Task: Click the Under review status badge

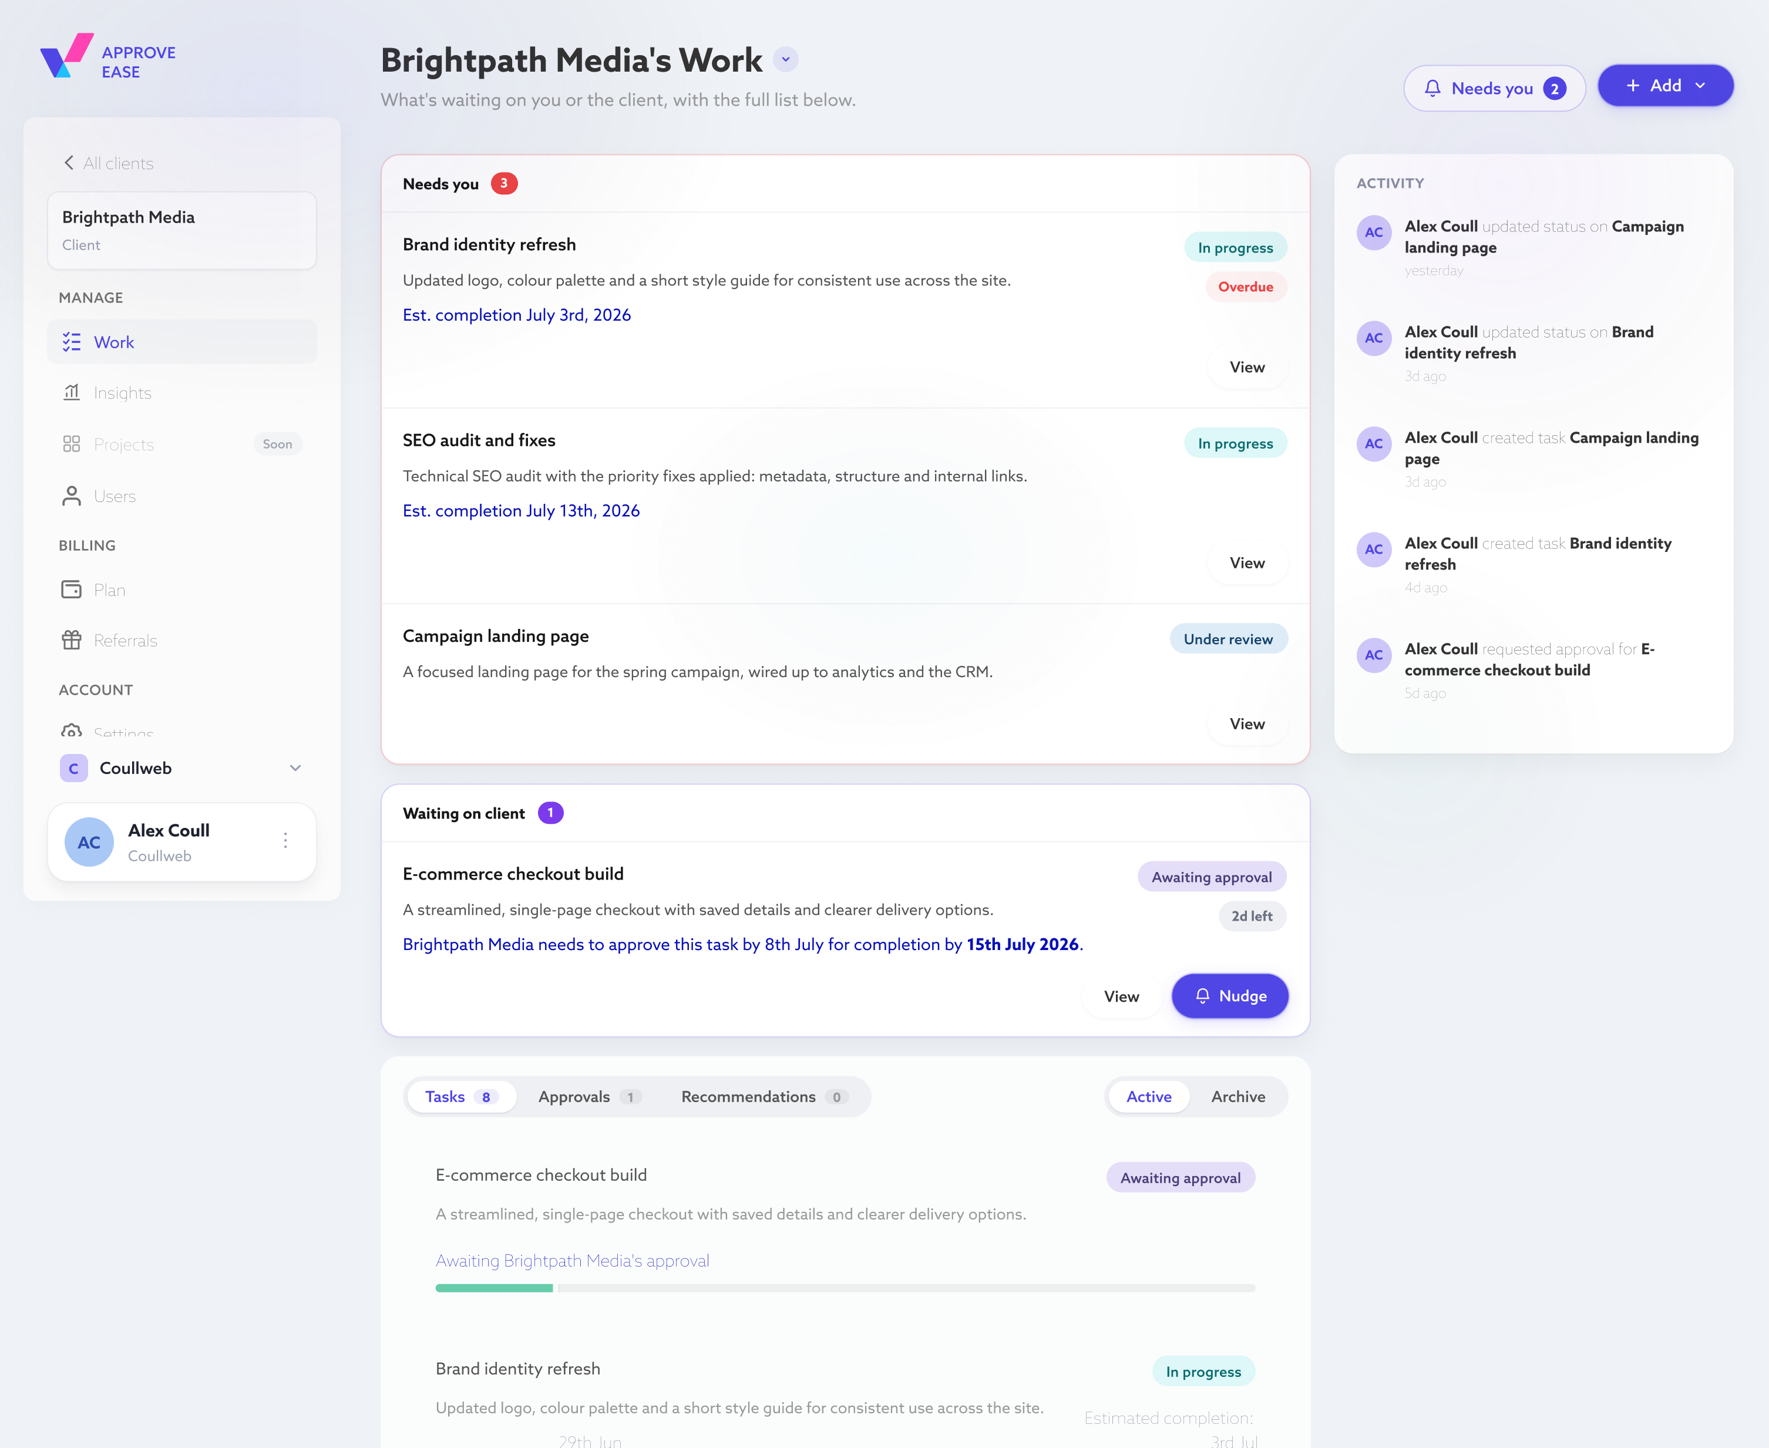Action: 1228,639
